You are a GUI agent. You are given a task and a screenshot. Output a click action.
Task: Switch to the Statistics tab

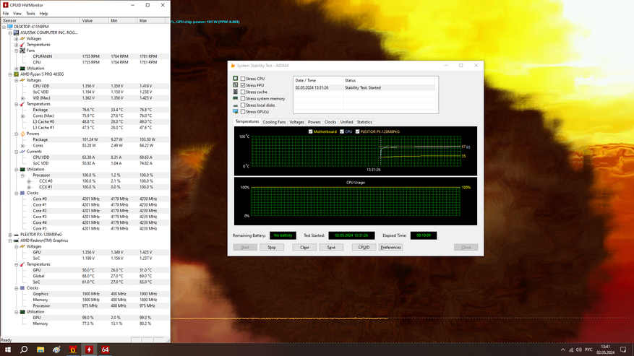point(364,122)
